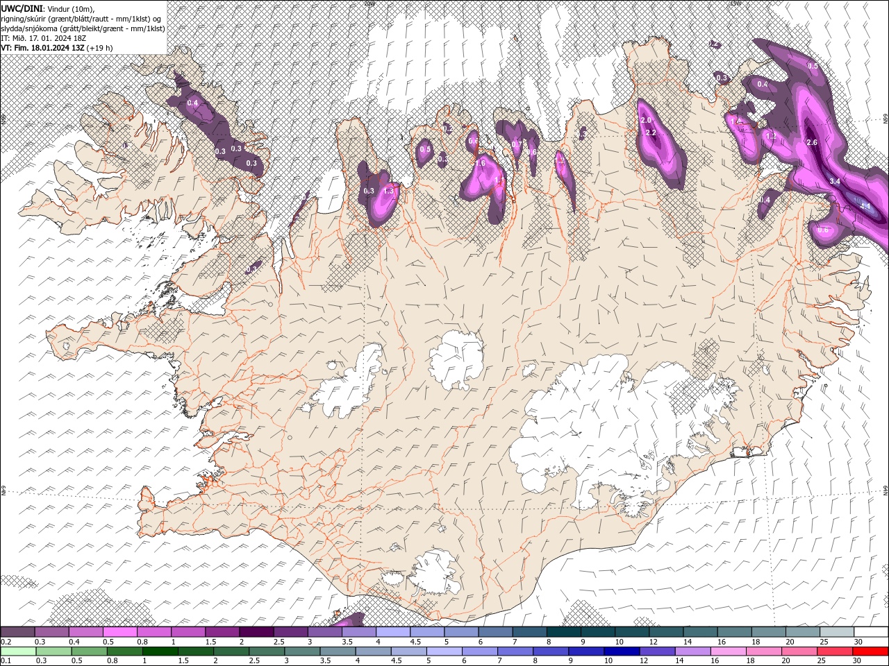Select the pale green first swatch labeled 0.1
This screenshot has width=889, height=666.
[18, 651]
